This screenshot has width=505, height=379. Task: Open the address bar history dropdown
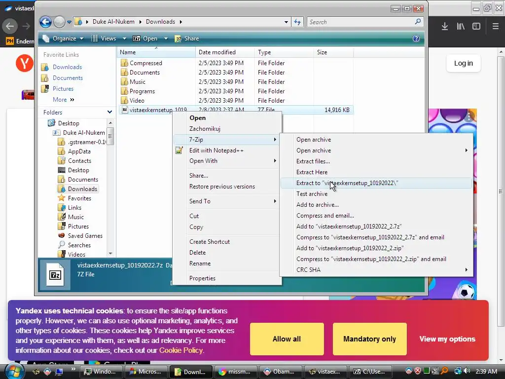[x=286, y=22]
